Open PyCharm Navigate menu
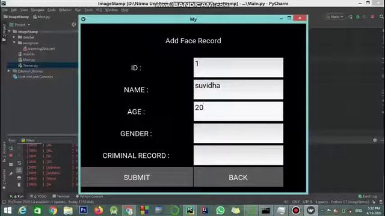Screen dimensions: 385x216 (x=37, y=10)
